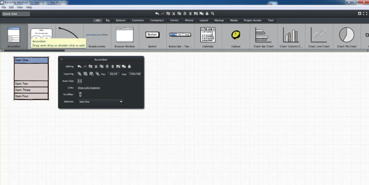Click the lock icon in Accordion inspector

[129, 67]
